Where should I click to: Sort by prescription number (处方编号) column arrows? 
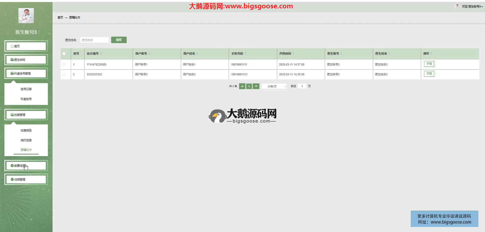click(x=101, y=53)
